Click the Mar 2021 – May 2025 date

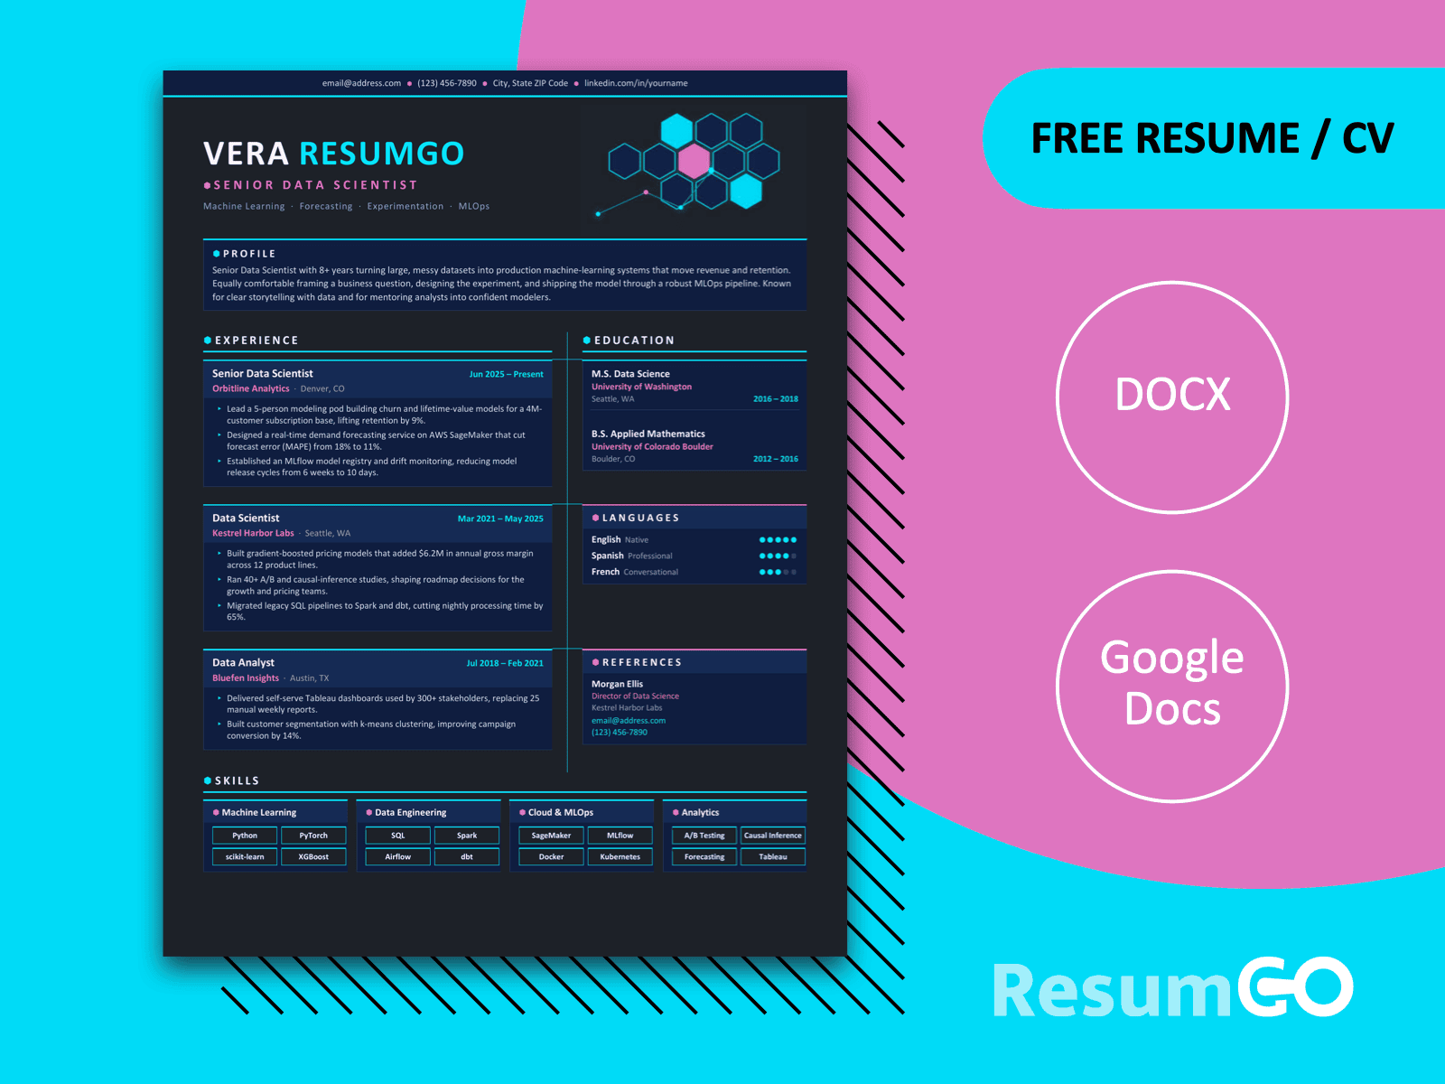click(x=500, y=519)
